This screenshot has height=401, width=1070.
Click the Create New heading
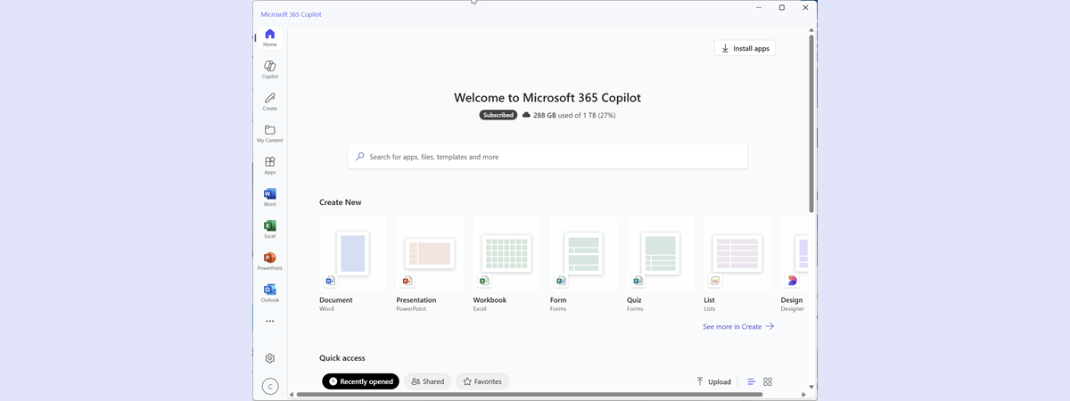(x=341, y=202)
